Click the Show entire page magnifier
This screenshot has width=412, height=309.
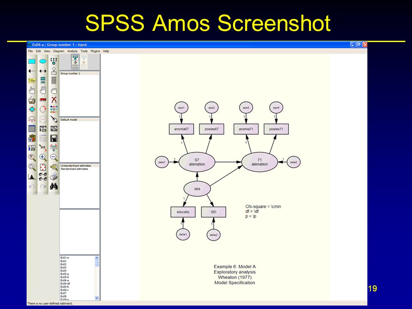32,167
